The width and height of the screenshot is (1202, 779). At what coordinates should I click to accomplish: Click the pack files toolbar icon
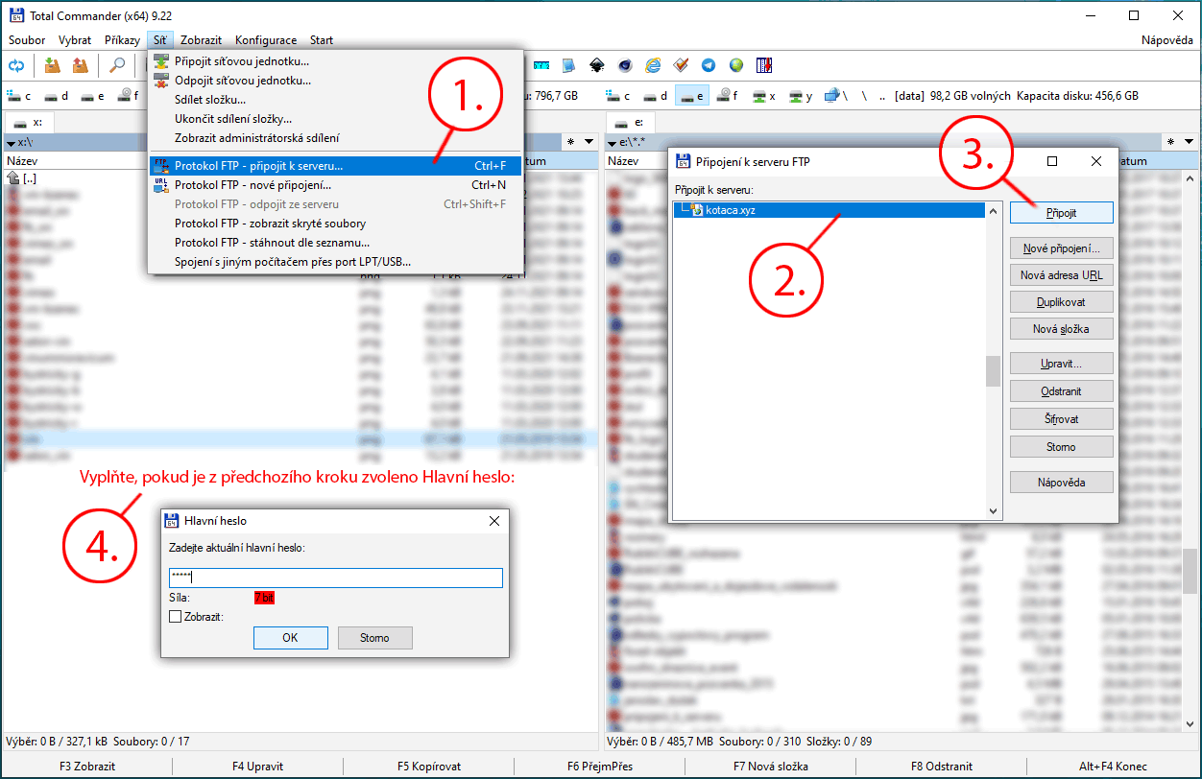tap(52, 65)
